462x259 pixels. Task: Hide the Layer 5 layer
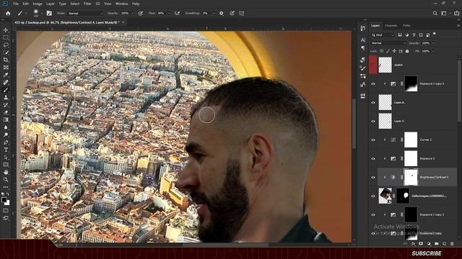(373, 121)
